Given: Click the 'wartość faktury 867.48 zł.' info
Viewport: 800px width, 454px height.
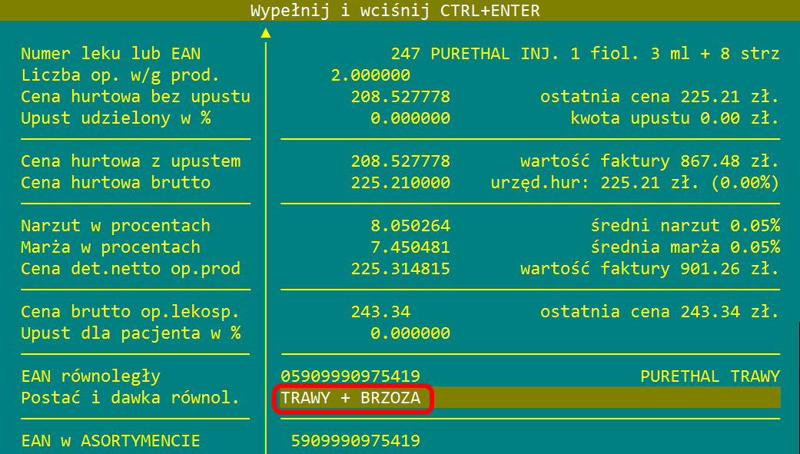Looking at the screenshot, I should [x=649, y=161].
